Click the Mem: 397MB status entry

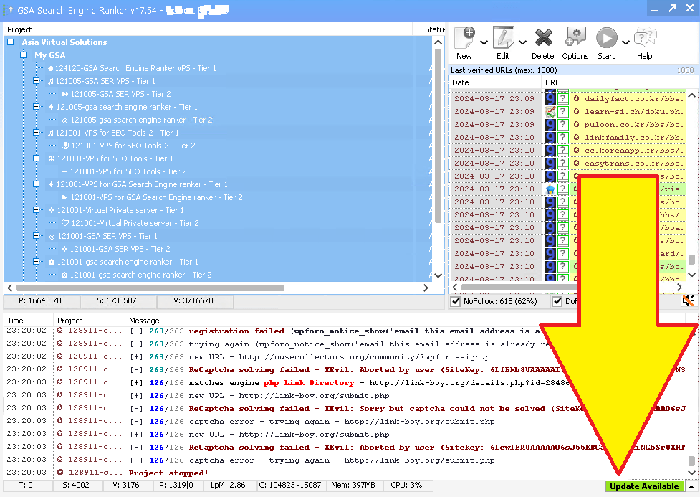tap(353, 485)
